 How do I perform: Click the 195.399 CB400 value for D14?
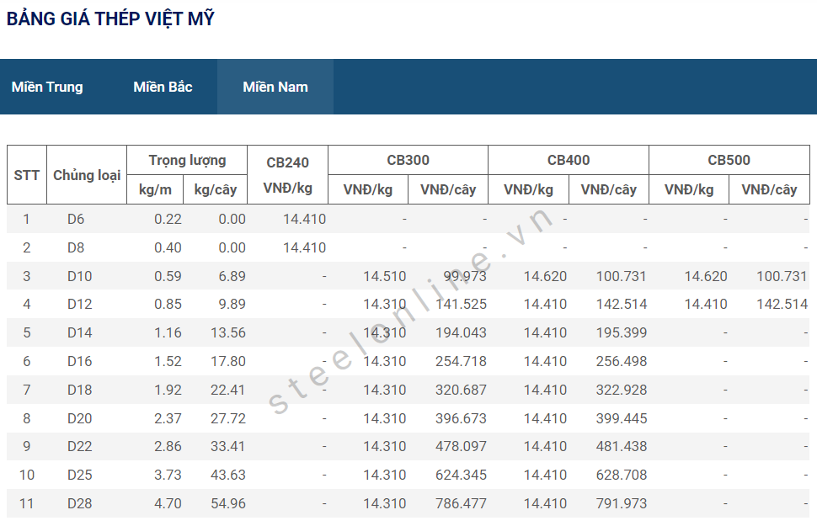pos(622,332)
